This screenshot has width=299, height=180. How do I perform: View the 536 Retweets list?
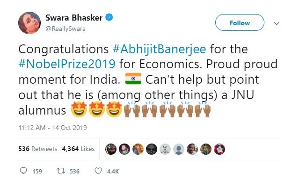38,149
